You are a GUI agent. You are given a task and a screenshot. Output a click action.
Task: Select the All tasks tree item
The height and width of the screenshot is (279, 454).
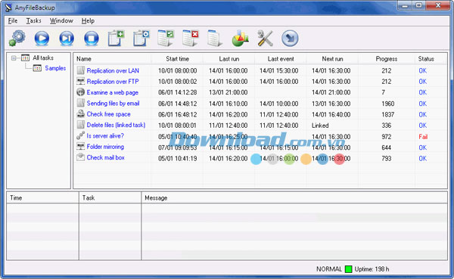[43, 58]
